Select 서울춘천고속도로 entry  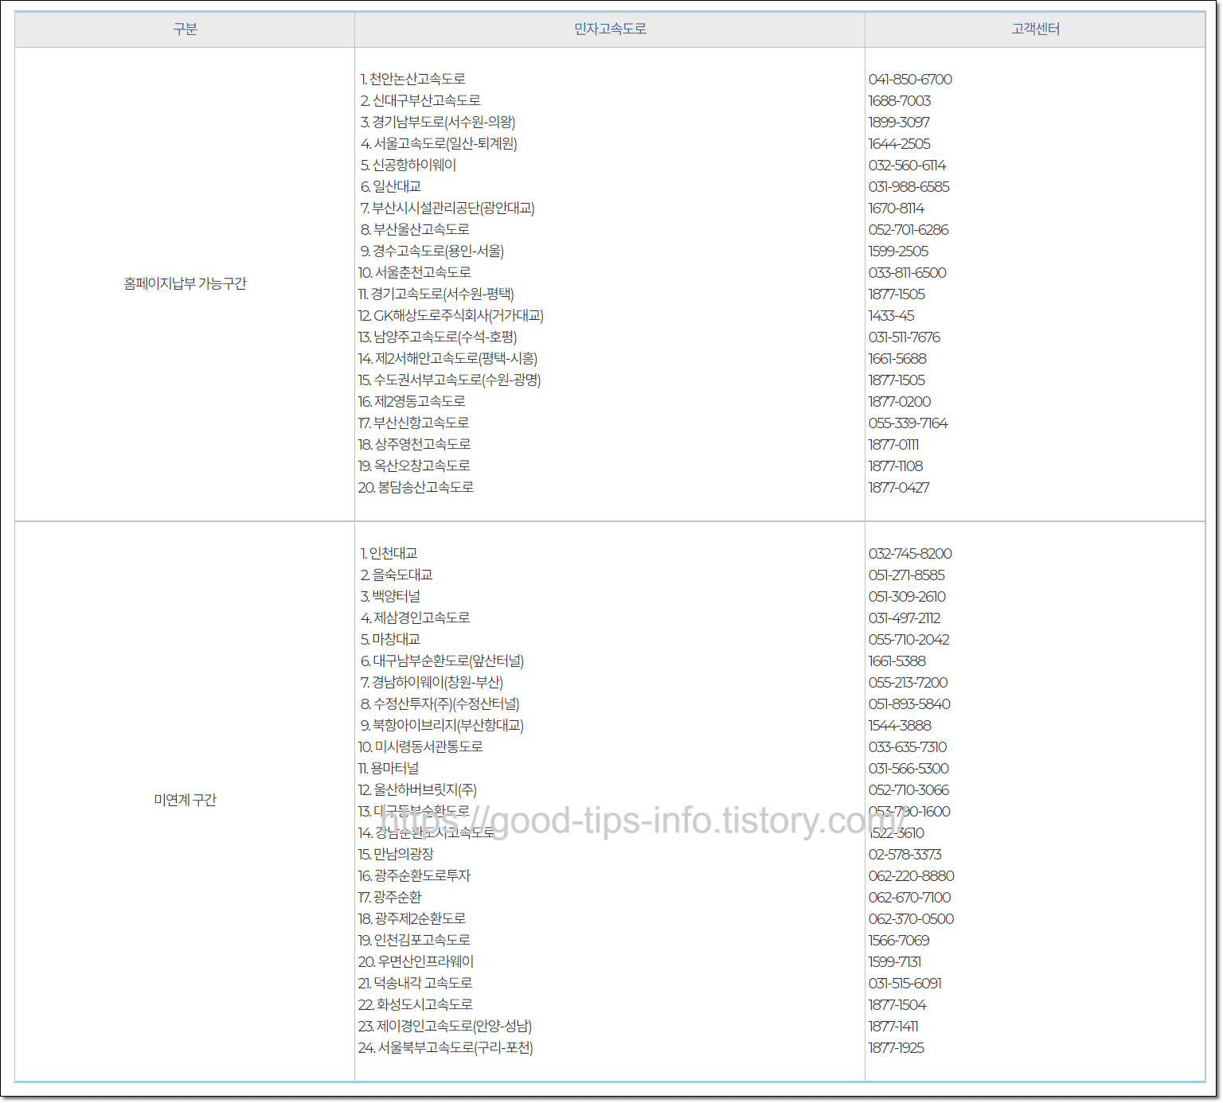[x=414, y=272]
